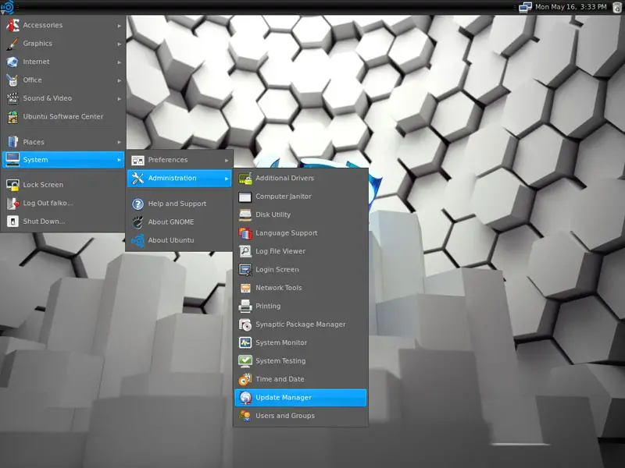
Task: Click the Additional Drivers icon
Action: pos(245,179)
